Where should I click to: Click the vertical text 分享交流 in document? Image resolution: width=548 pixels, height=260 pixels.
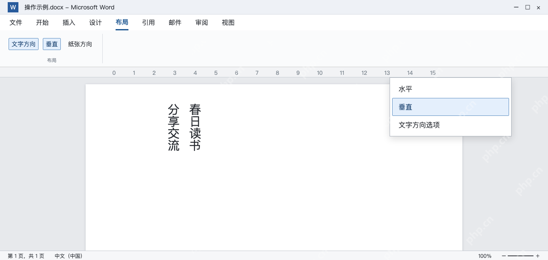click(173, 127)
